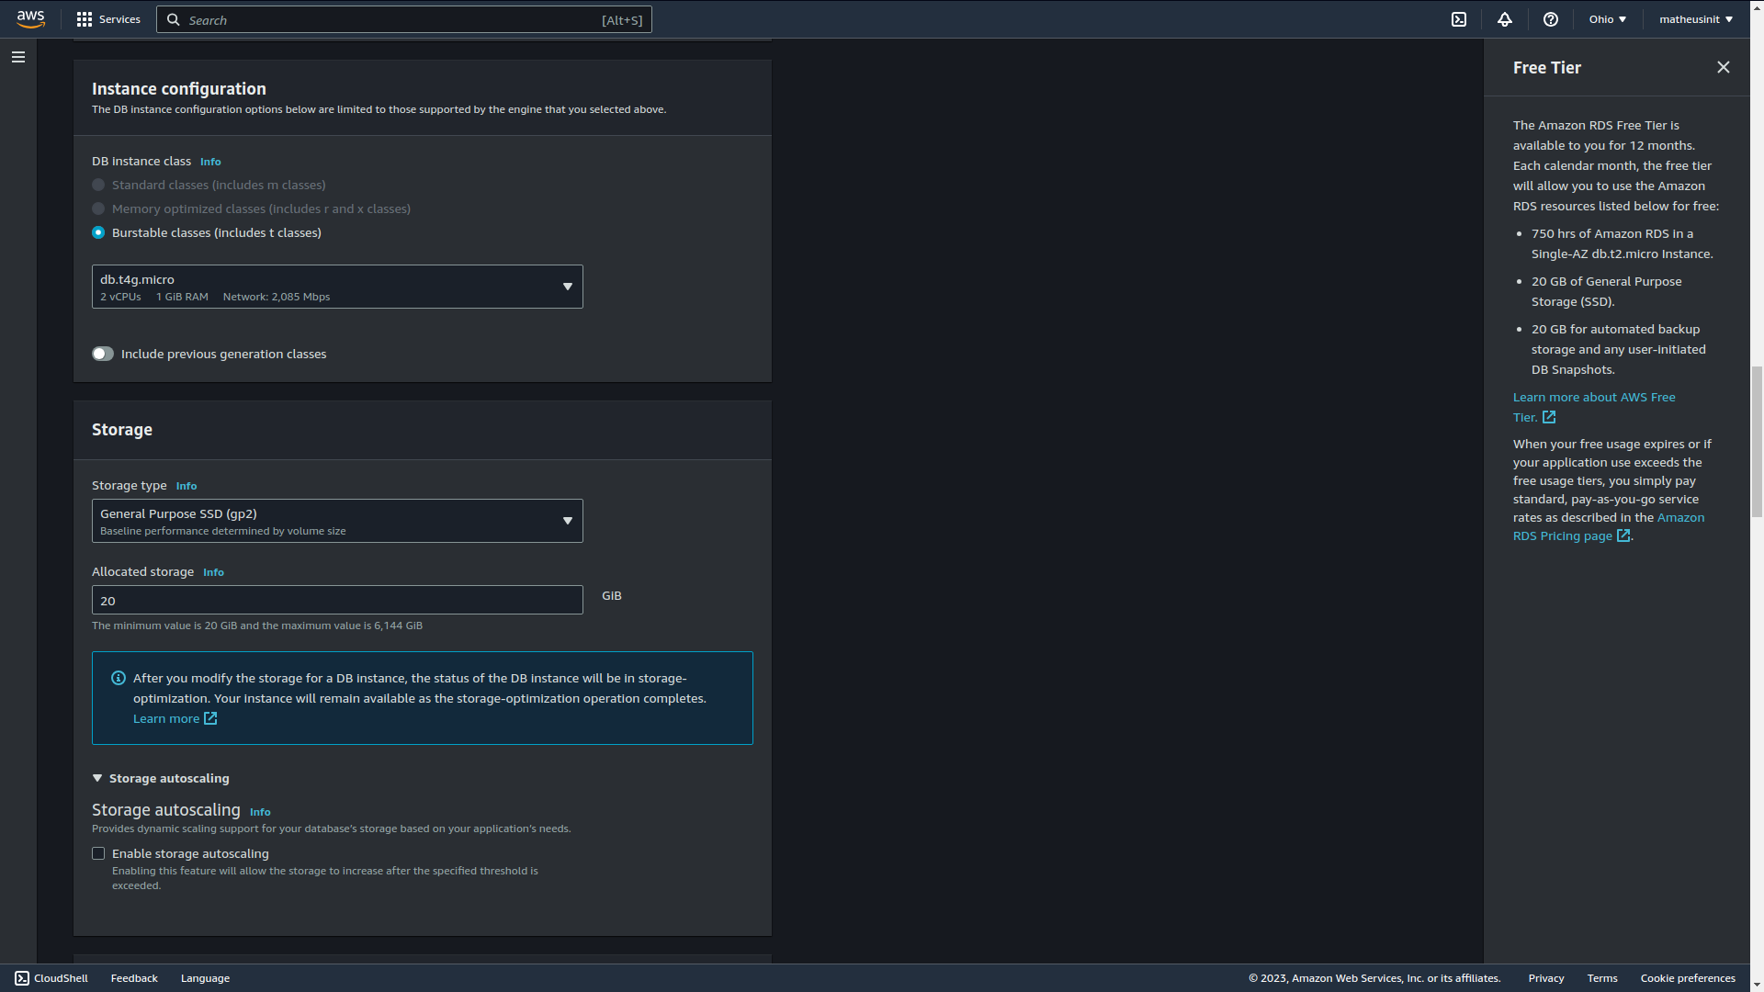Click the Allocated storage input field
1764x992 pixels.
point(337,600)
